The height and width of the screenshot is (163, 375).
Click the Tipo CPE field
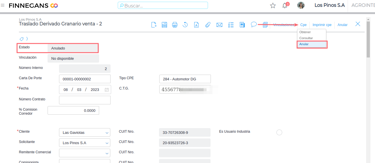185,79
